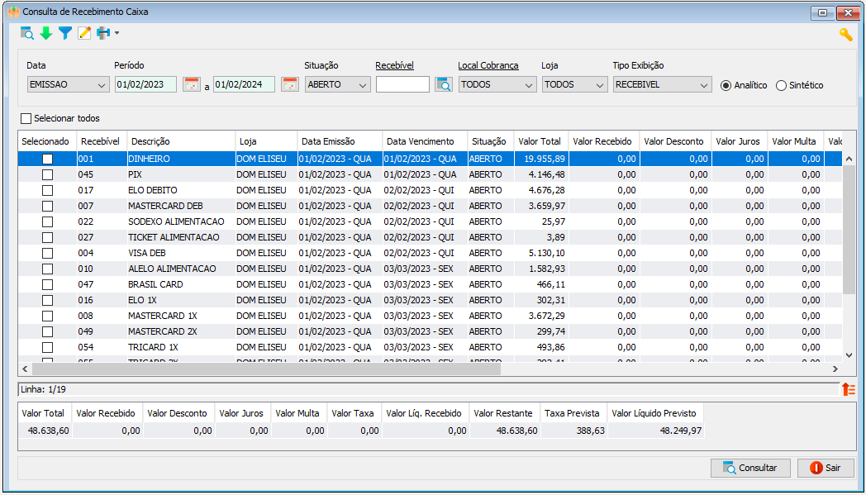Screen dimensions: 866x495
Task: Open calendar picker for start date
Action: [192, 84]
